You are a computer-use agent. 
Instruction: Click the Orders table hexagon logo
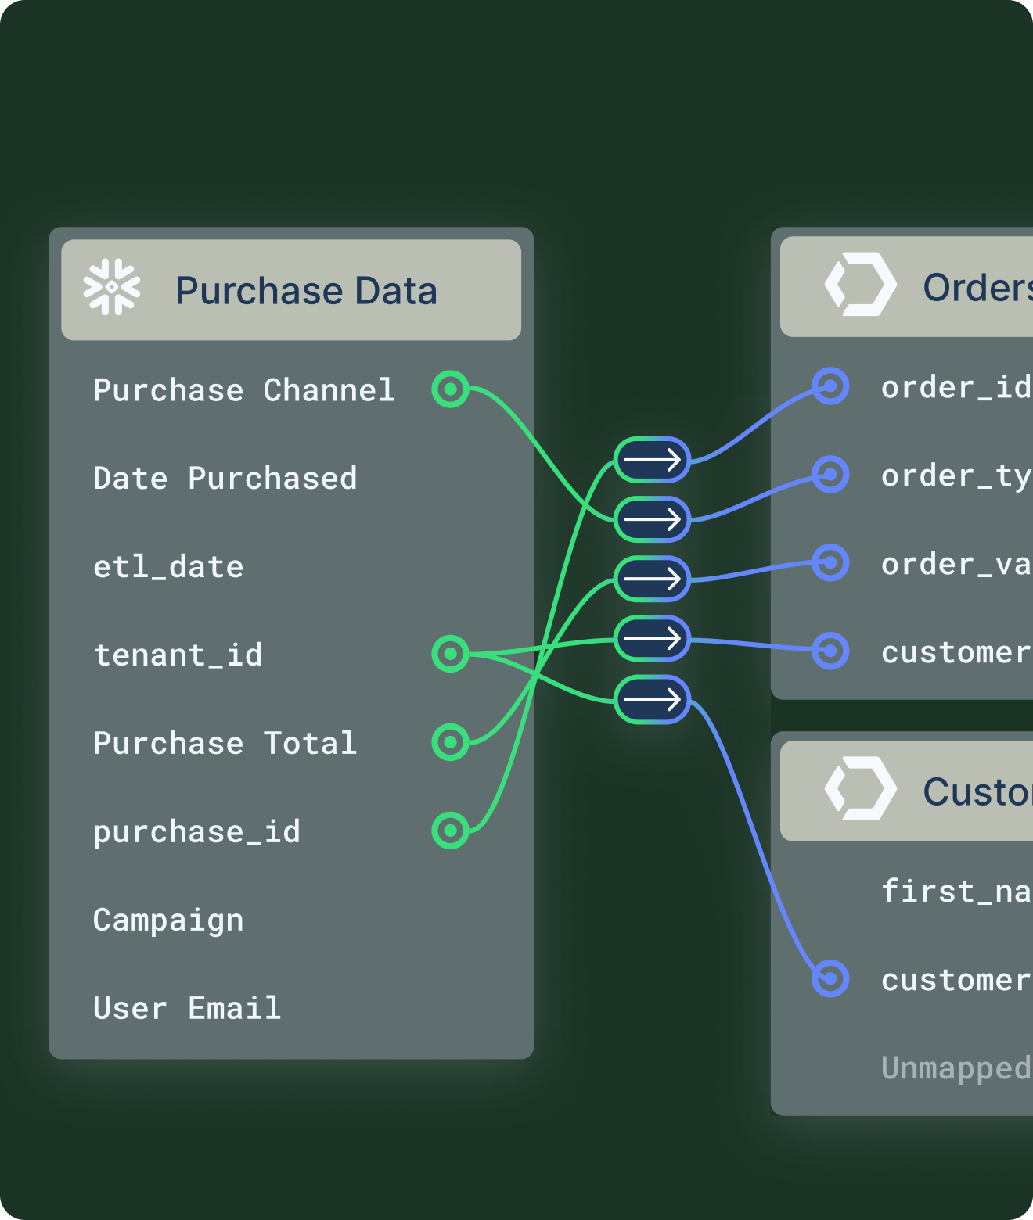(860, 285)
